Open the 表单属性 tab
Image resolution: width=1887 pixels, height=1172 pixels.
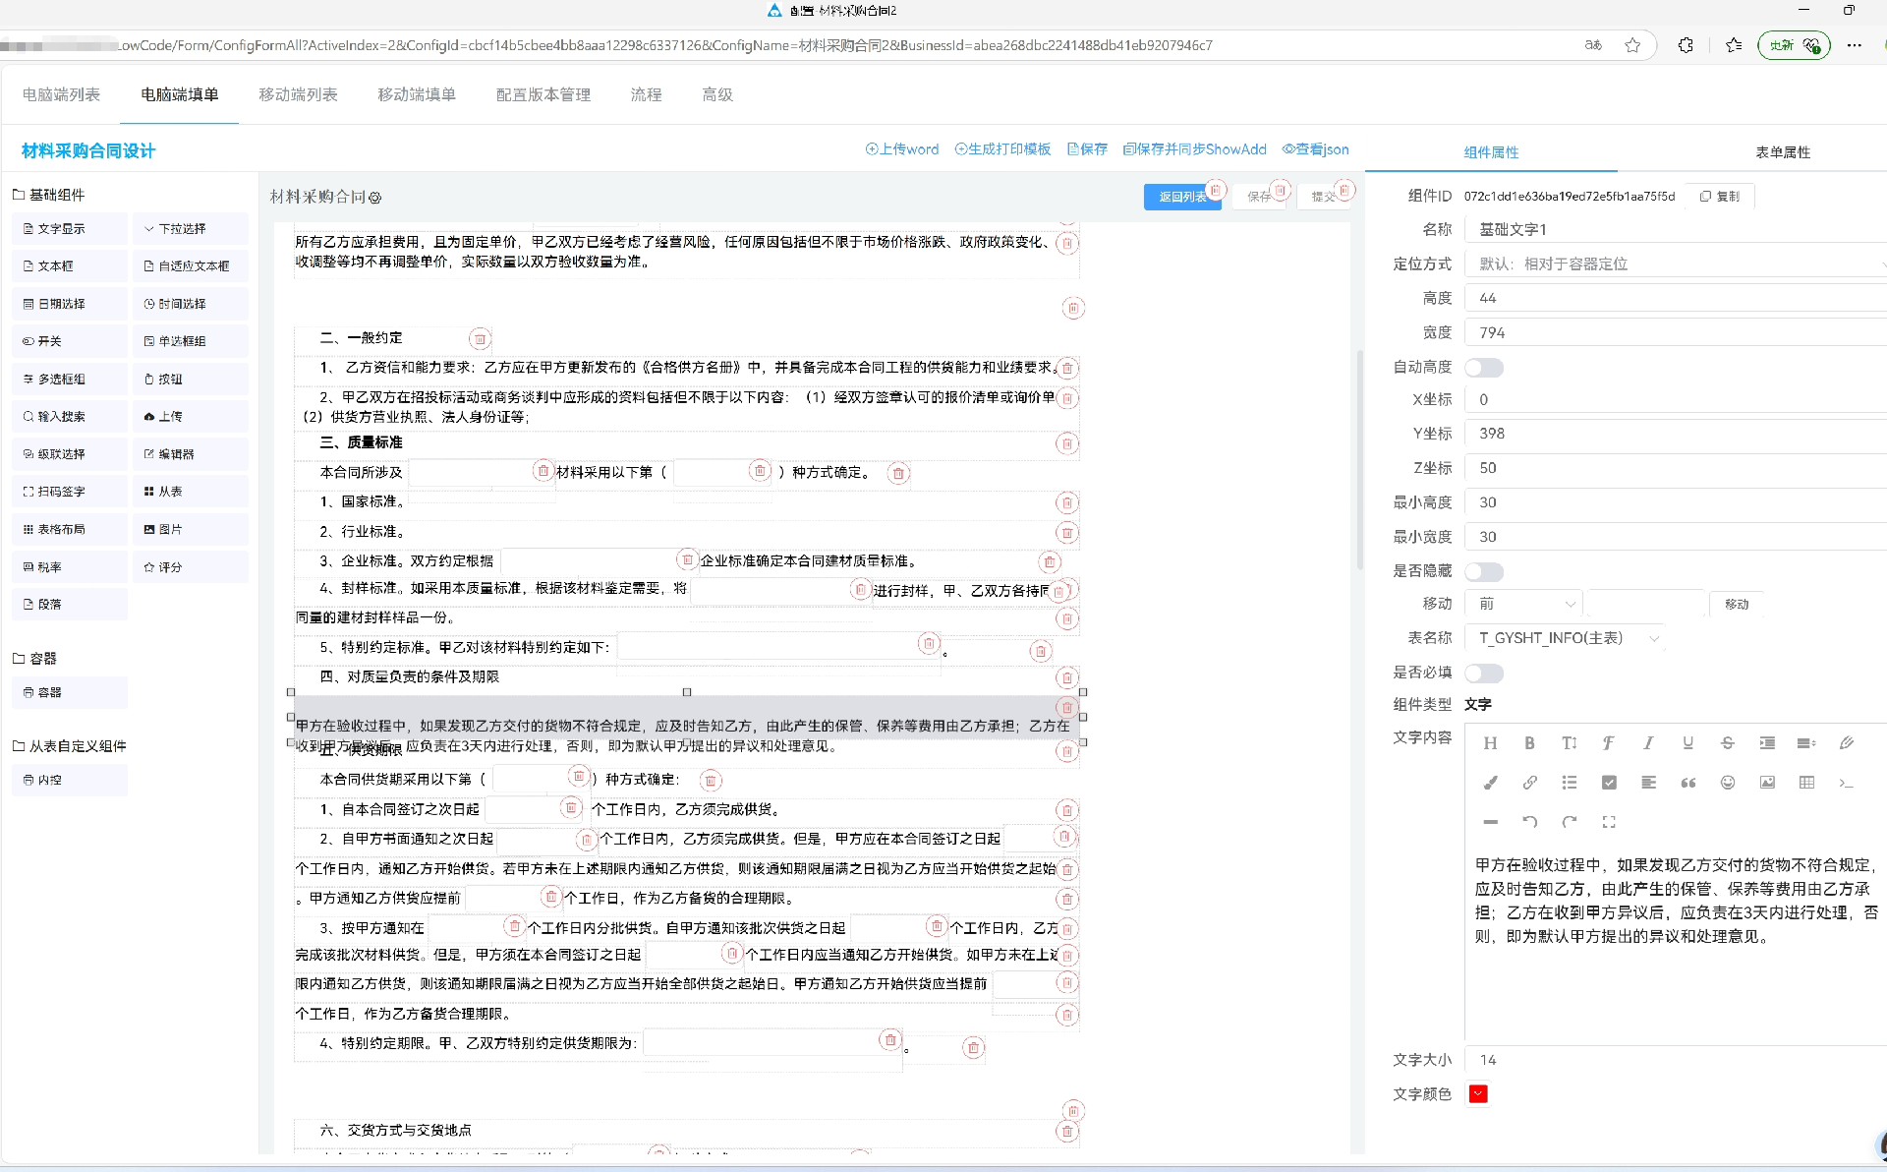pyautogui.click(x=1782, y=152)
